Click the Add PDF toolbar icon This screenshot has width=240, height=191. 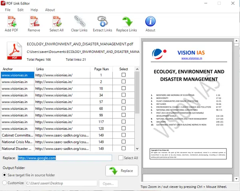click(12, 22)
